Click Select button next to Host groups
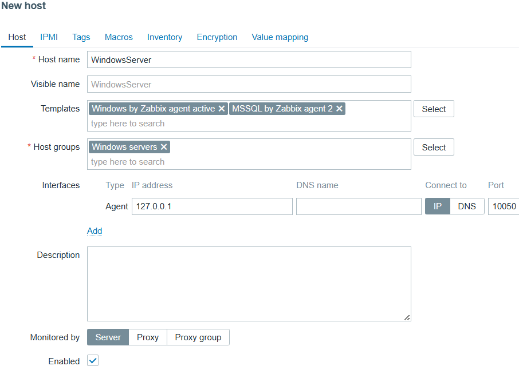Image resolution: width=519 pixels, height=366 pixels. 434,148
